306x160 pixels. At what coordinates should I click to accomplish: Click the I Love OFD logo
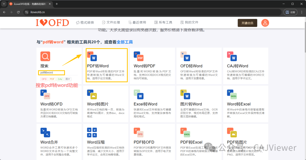52,23
